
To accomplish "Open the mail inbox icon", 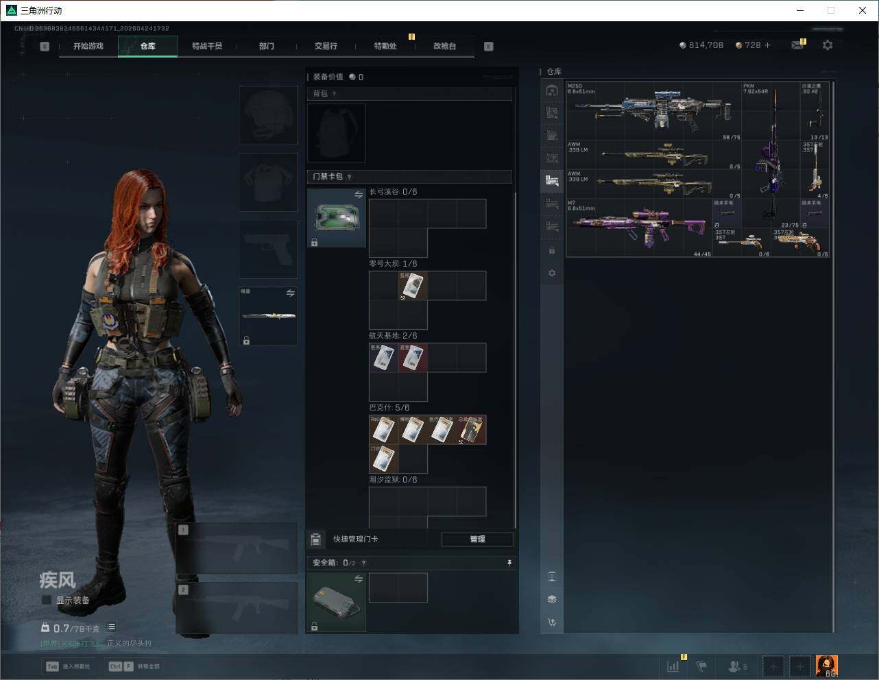I will 797,45.
